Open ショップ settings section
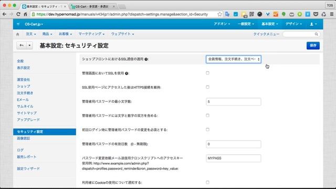The width and height of the screenshot is (336, 189). (x=24, y=86)
